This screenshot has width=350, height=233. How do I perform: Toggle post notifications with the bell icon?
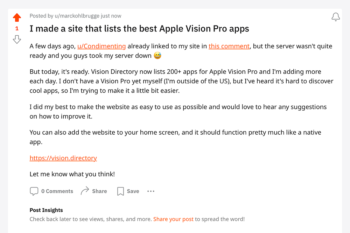[335, 17]
